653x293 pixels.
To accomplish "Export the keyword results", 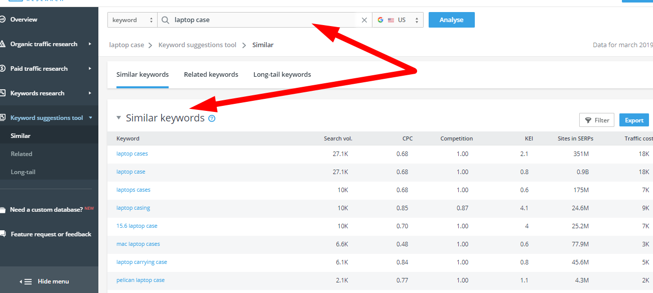I will coord(634,120).
